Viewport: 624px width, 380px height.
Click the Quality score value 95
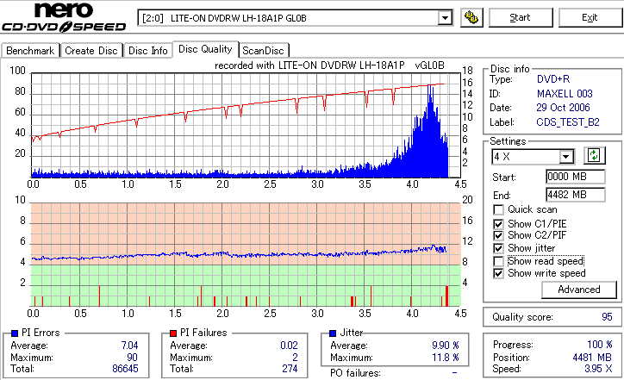[607, 317]
